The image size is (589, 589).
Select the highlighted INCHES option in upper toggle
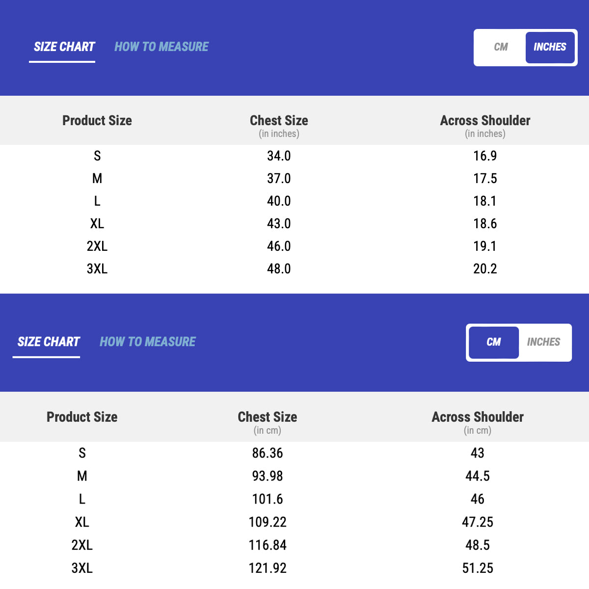click(550, 47)
